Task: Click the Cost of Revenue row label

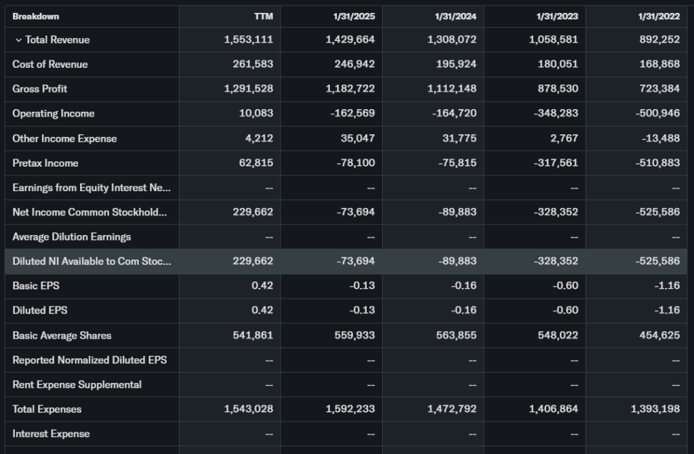Action: click(50, 64)
